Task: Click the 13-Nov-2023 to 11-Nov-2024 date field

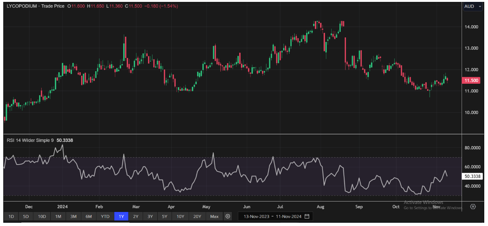Action: tap(271, 217)
